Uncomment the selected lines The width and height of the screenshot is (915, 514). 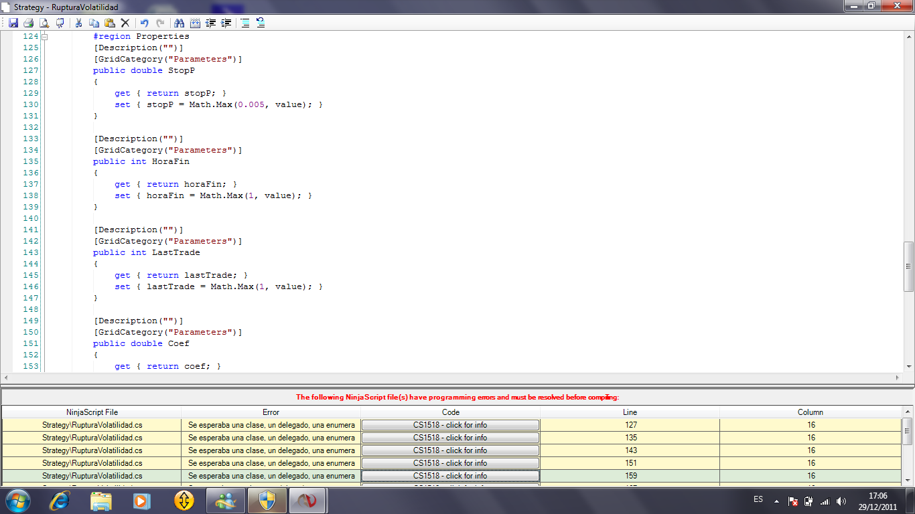[x=261, y=23]
